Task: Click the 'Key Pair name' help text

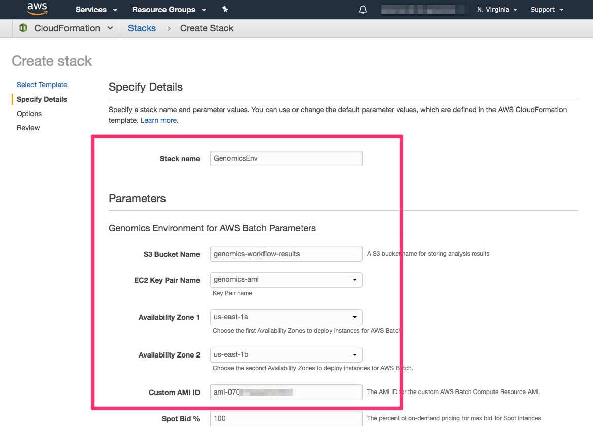Action: 232,293
